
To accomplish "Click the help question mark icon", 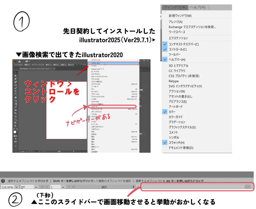I will [x=3, y=181].
